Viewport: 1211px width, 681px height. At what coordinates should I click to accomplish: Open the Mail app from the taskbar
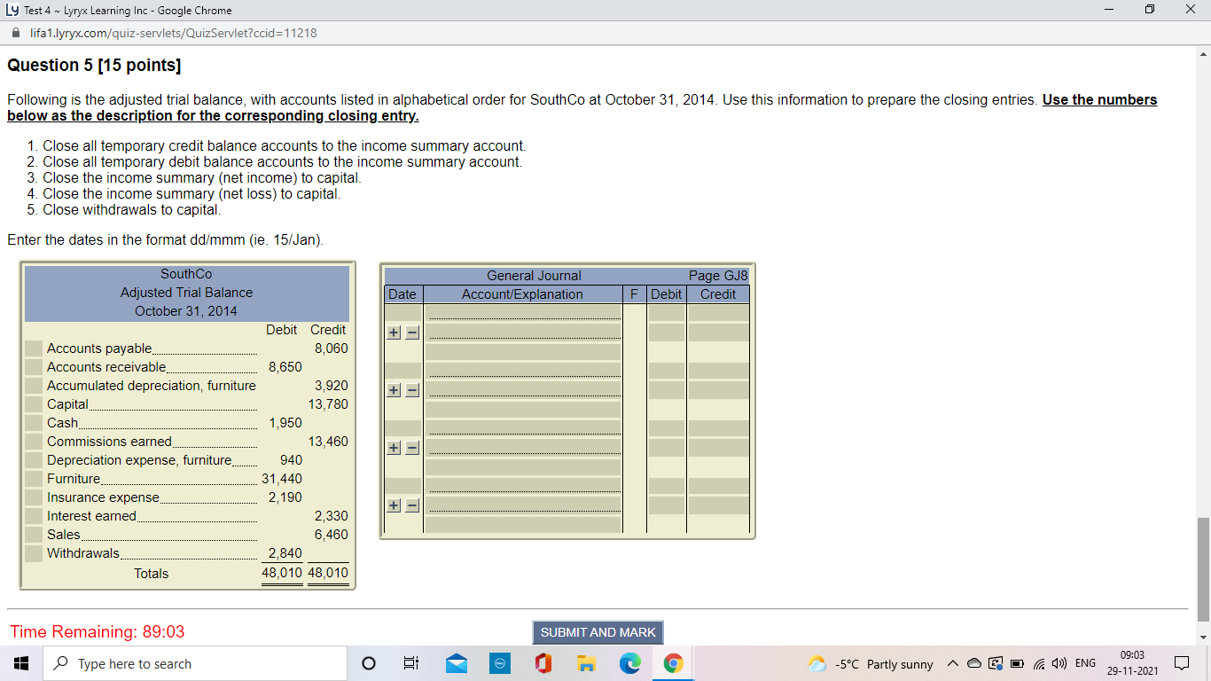456,662
